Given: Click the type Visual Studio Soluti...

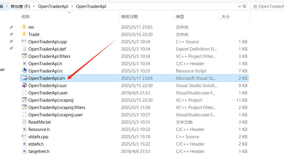Looking at the screenshot, I should tap(196, 86).
